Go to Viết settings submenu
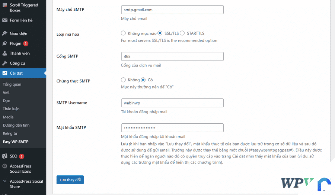This screenshot has height=195, width=335. [6, 92]
